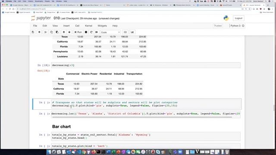
Task: Save notebook with the floppy disk icon
Action: (33, 32)
